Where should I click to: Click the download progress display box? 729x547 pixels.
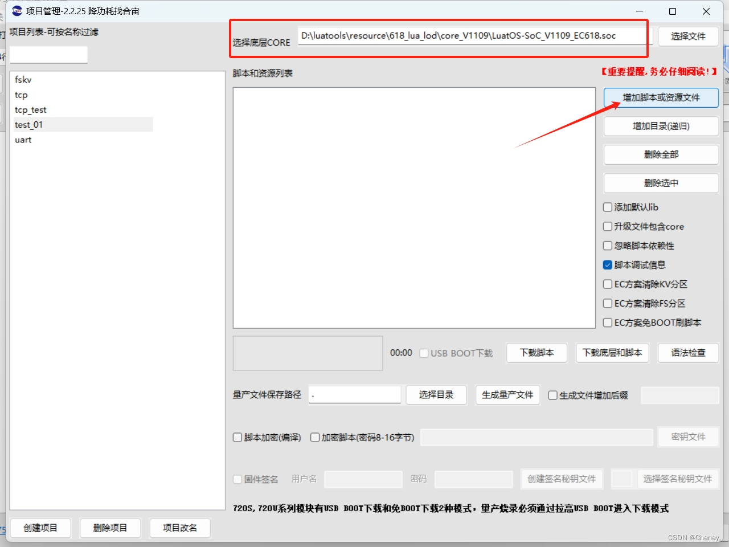click(308, 353)
